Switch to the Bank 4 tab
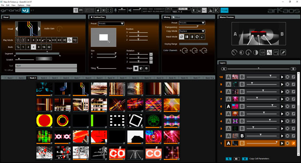Screen dimensions: 301x163 tap(43, 78)
